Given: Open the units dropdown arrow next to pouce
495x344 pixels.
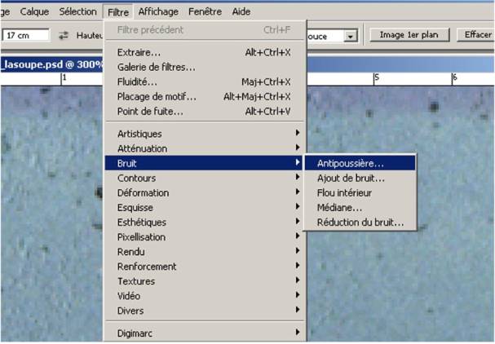Looking at the screenshot, I should click(350, 37).
